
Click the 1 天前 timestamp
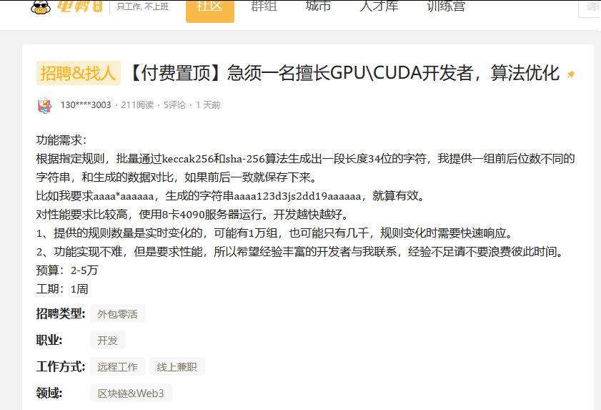(208, 105)
